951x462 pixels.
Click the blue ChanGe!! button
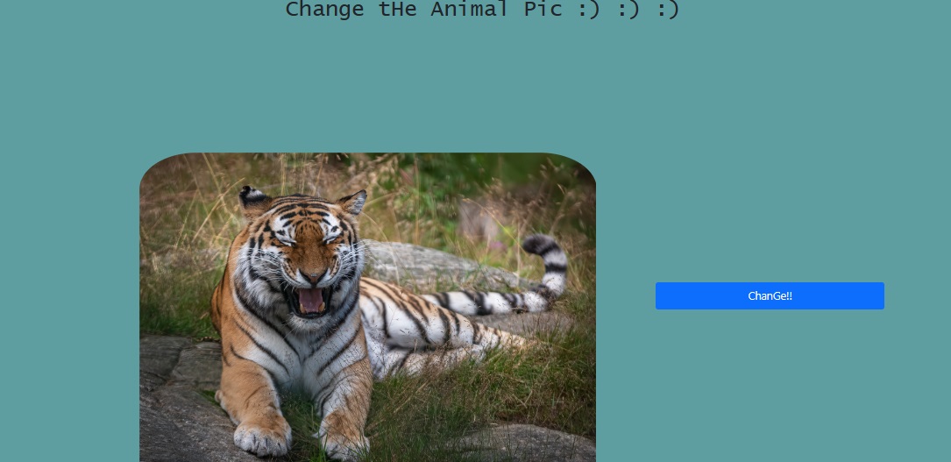pos(770,296)
